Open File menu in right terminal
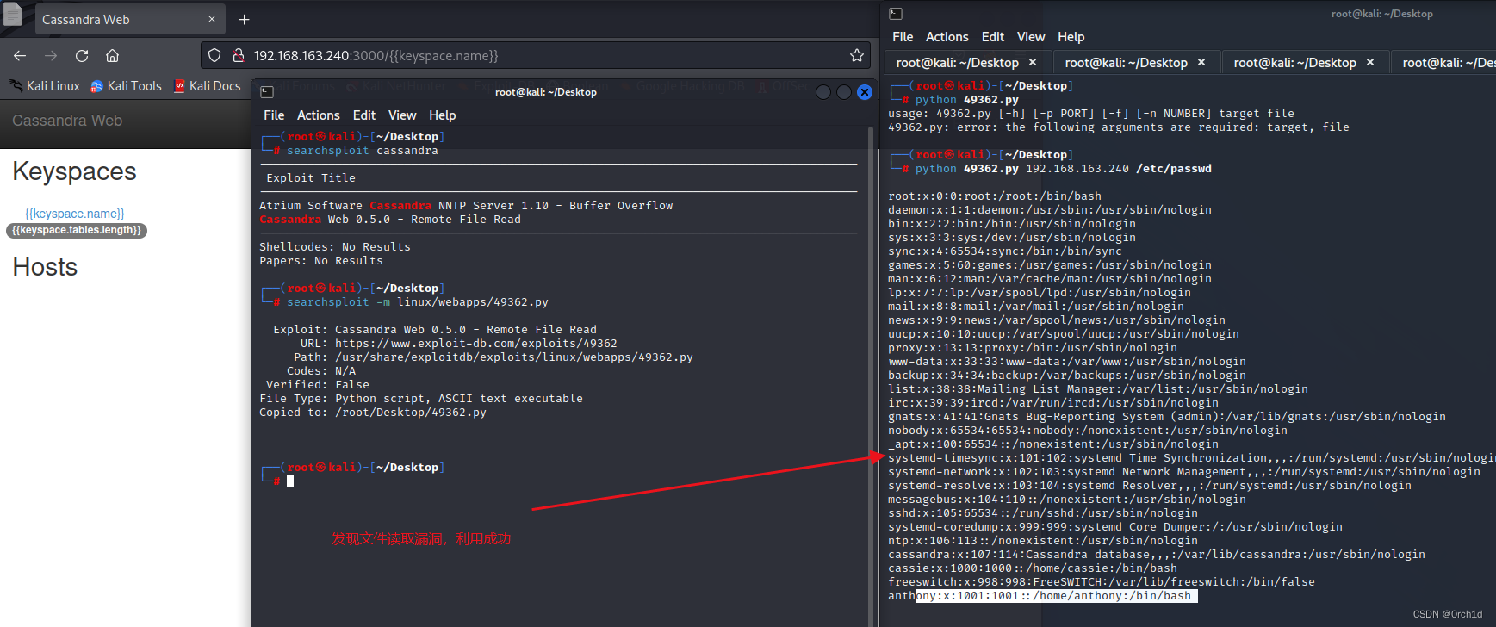1496x627 pixels. click(x=903, y=37)
